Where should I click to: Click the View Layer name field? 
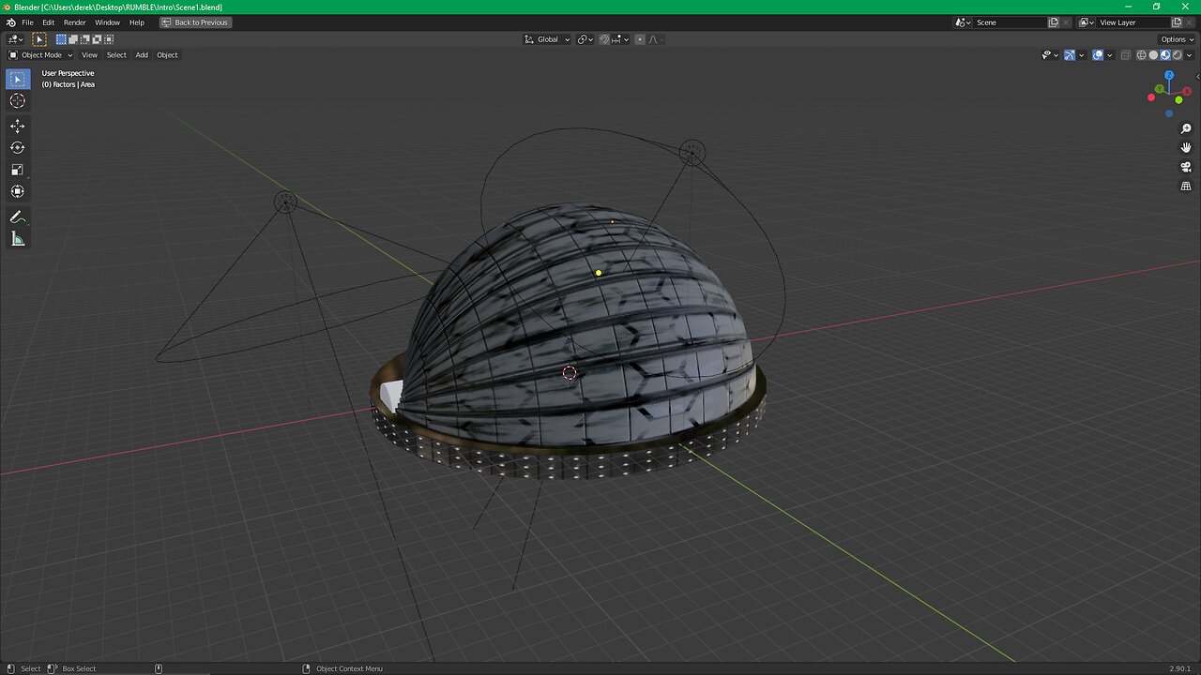tap(1133, 22)
